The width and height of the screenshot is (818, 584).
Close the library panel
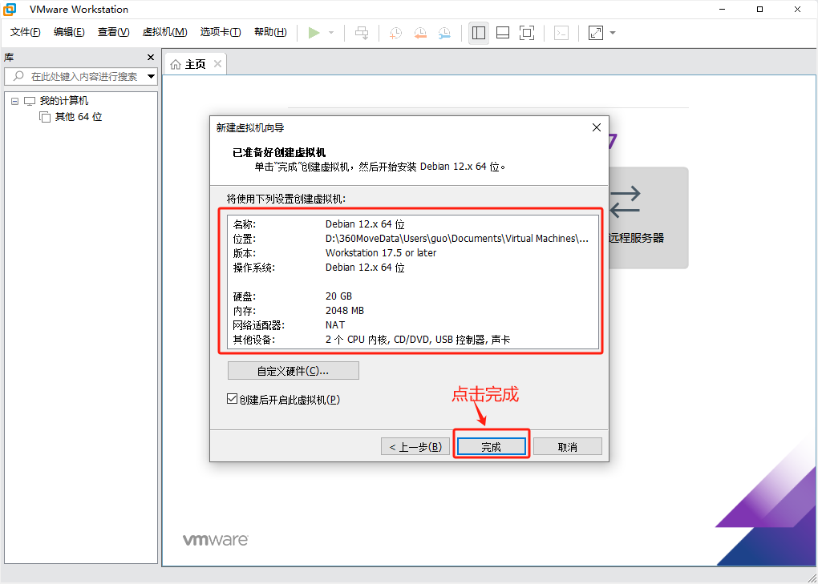pos(151,58)
